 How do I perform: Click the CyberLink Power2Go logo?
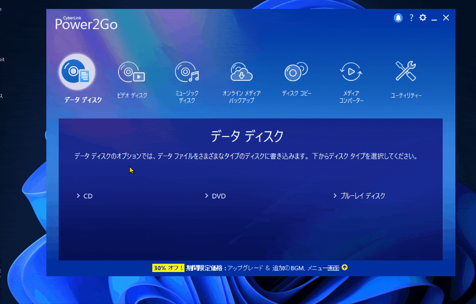[86, 23]
